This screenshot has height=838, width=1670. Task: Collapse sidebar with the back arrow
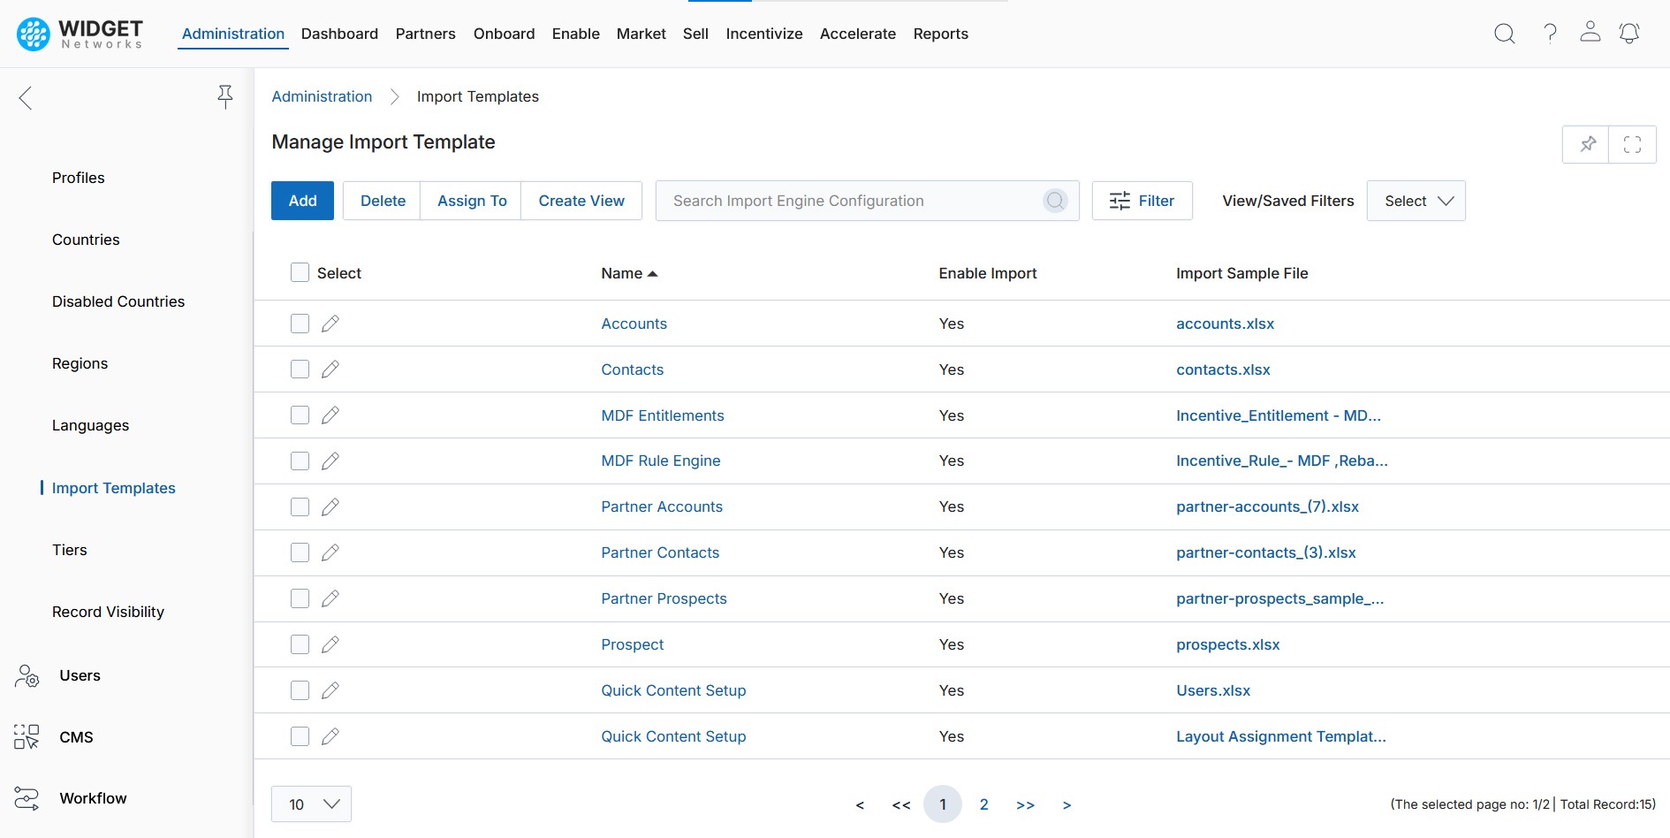tap(26, 98)
